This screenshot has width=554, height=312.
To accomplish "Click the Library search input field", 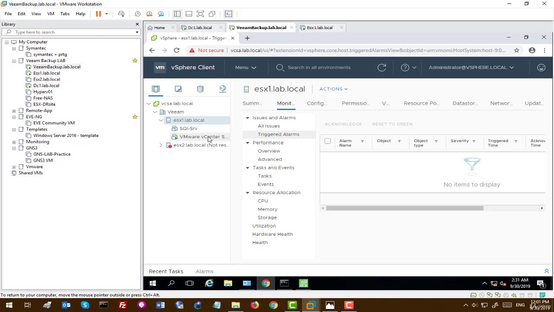I will click(71, 32).
